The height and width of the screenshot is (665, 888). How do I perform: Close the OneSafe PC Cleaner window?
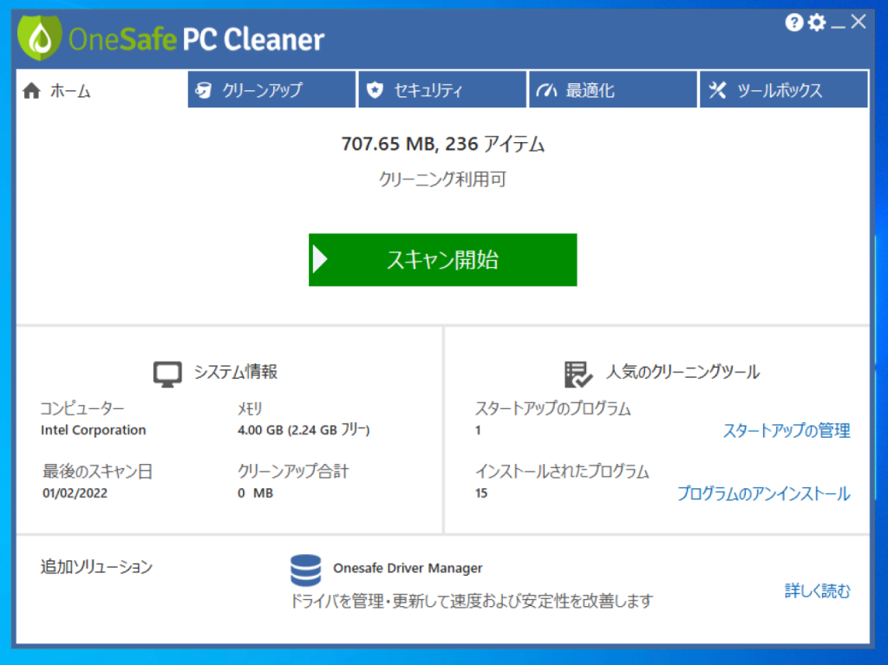pos(859,22)
